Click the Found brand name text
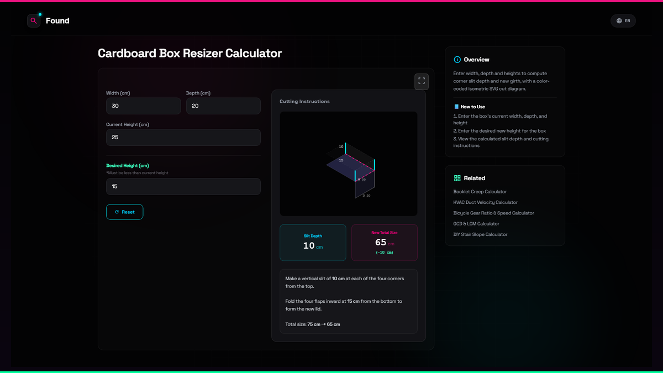Screen dimensions: 663x373 57,20
